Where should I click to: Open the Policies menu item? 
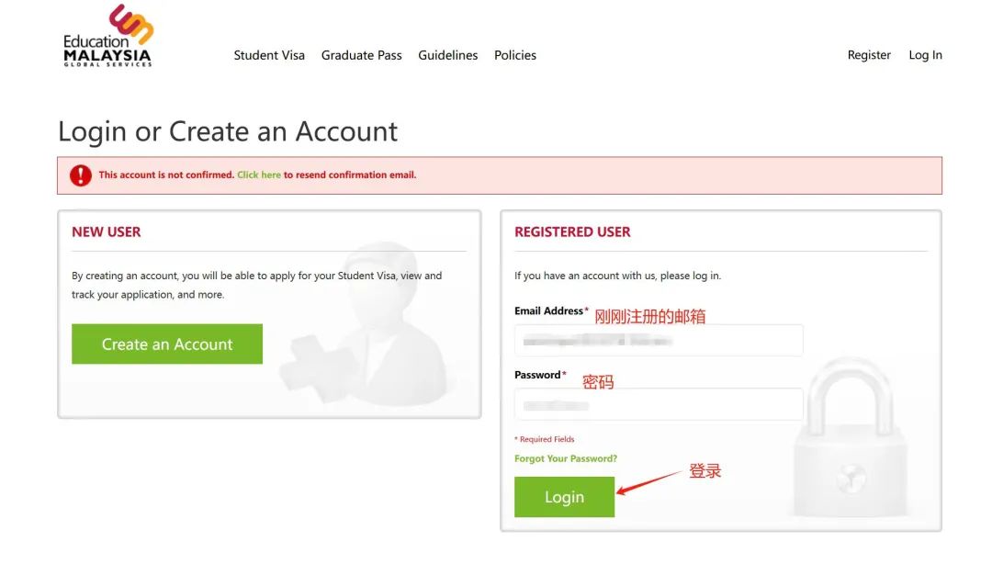(x=515, y=55)
